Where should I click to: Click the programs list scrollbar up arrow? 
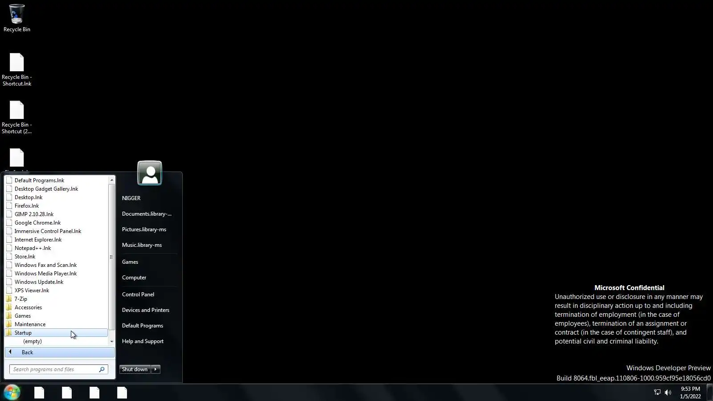[x=111, y=180]
